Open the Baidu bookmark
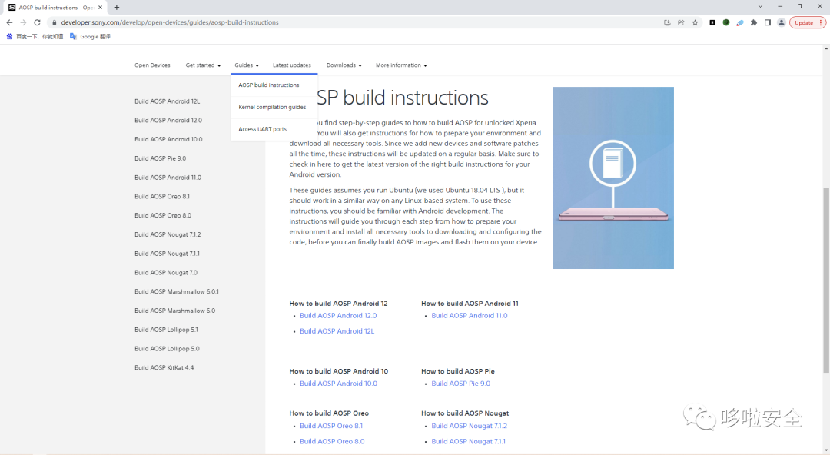Image resolution: width=830 pixels, height=455 pixels. 35,37
